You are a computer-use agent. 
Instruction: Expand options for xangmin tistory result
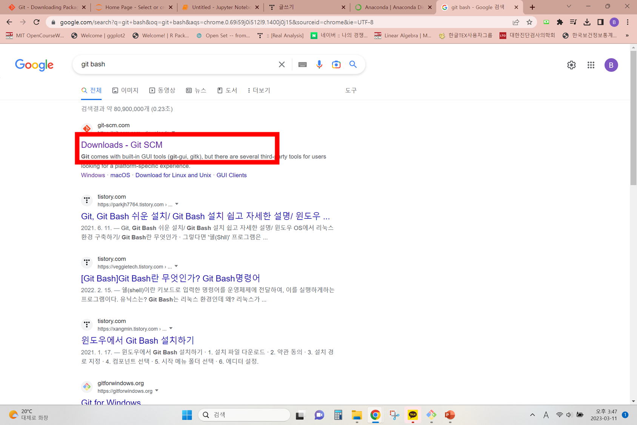171,328
